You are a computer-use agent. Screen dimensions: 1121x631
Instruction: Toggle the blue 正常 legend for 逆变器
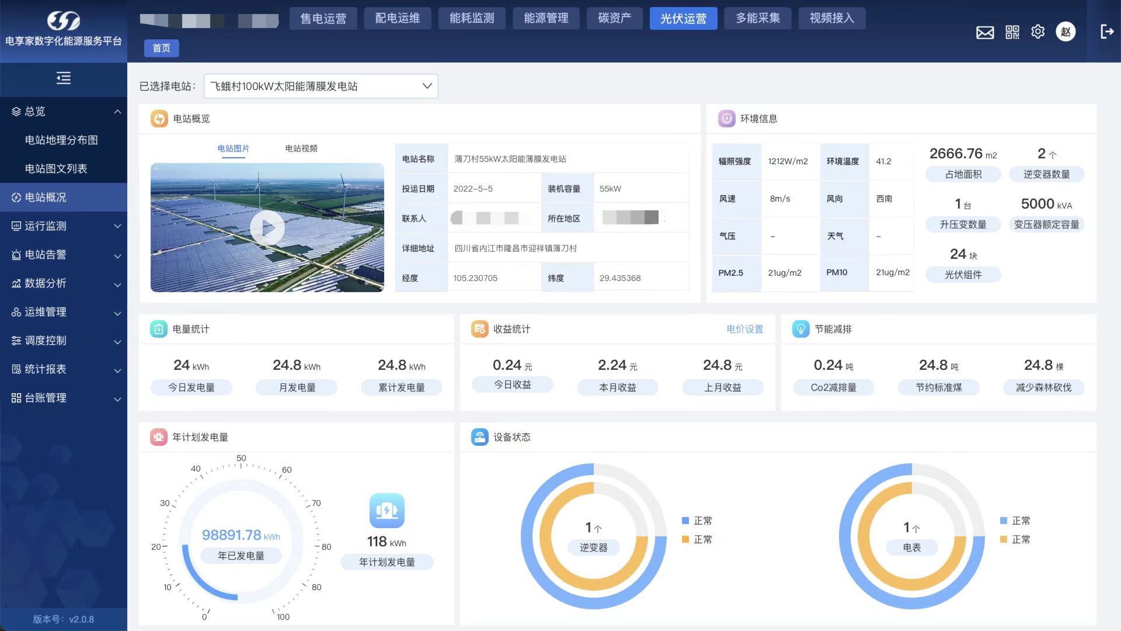point(697,521)
